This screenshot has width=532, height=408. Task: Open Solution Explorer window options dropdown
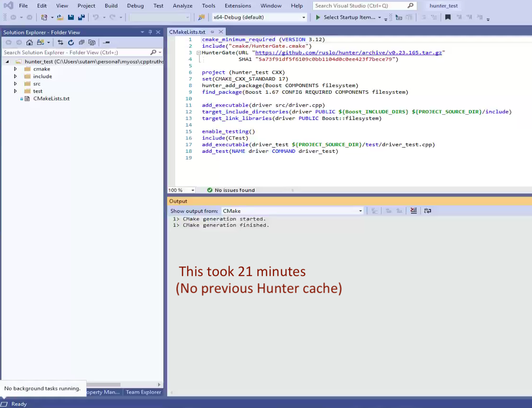142,32
